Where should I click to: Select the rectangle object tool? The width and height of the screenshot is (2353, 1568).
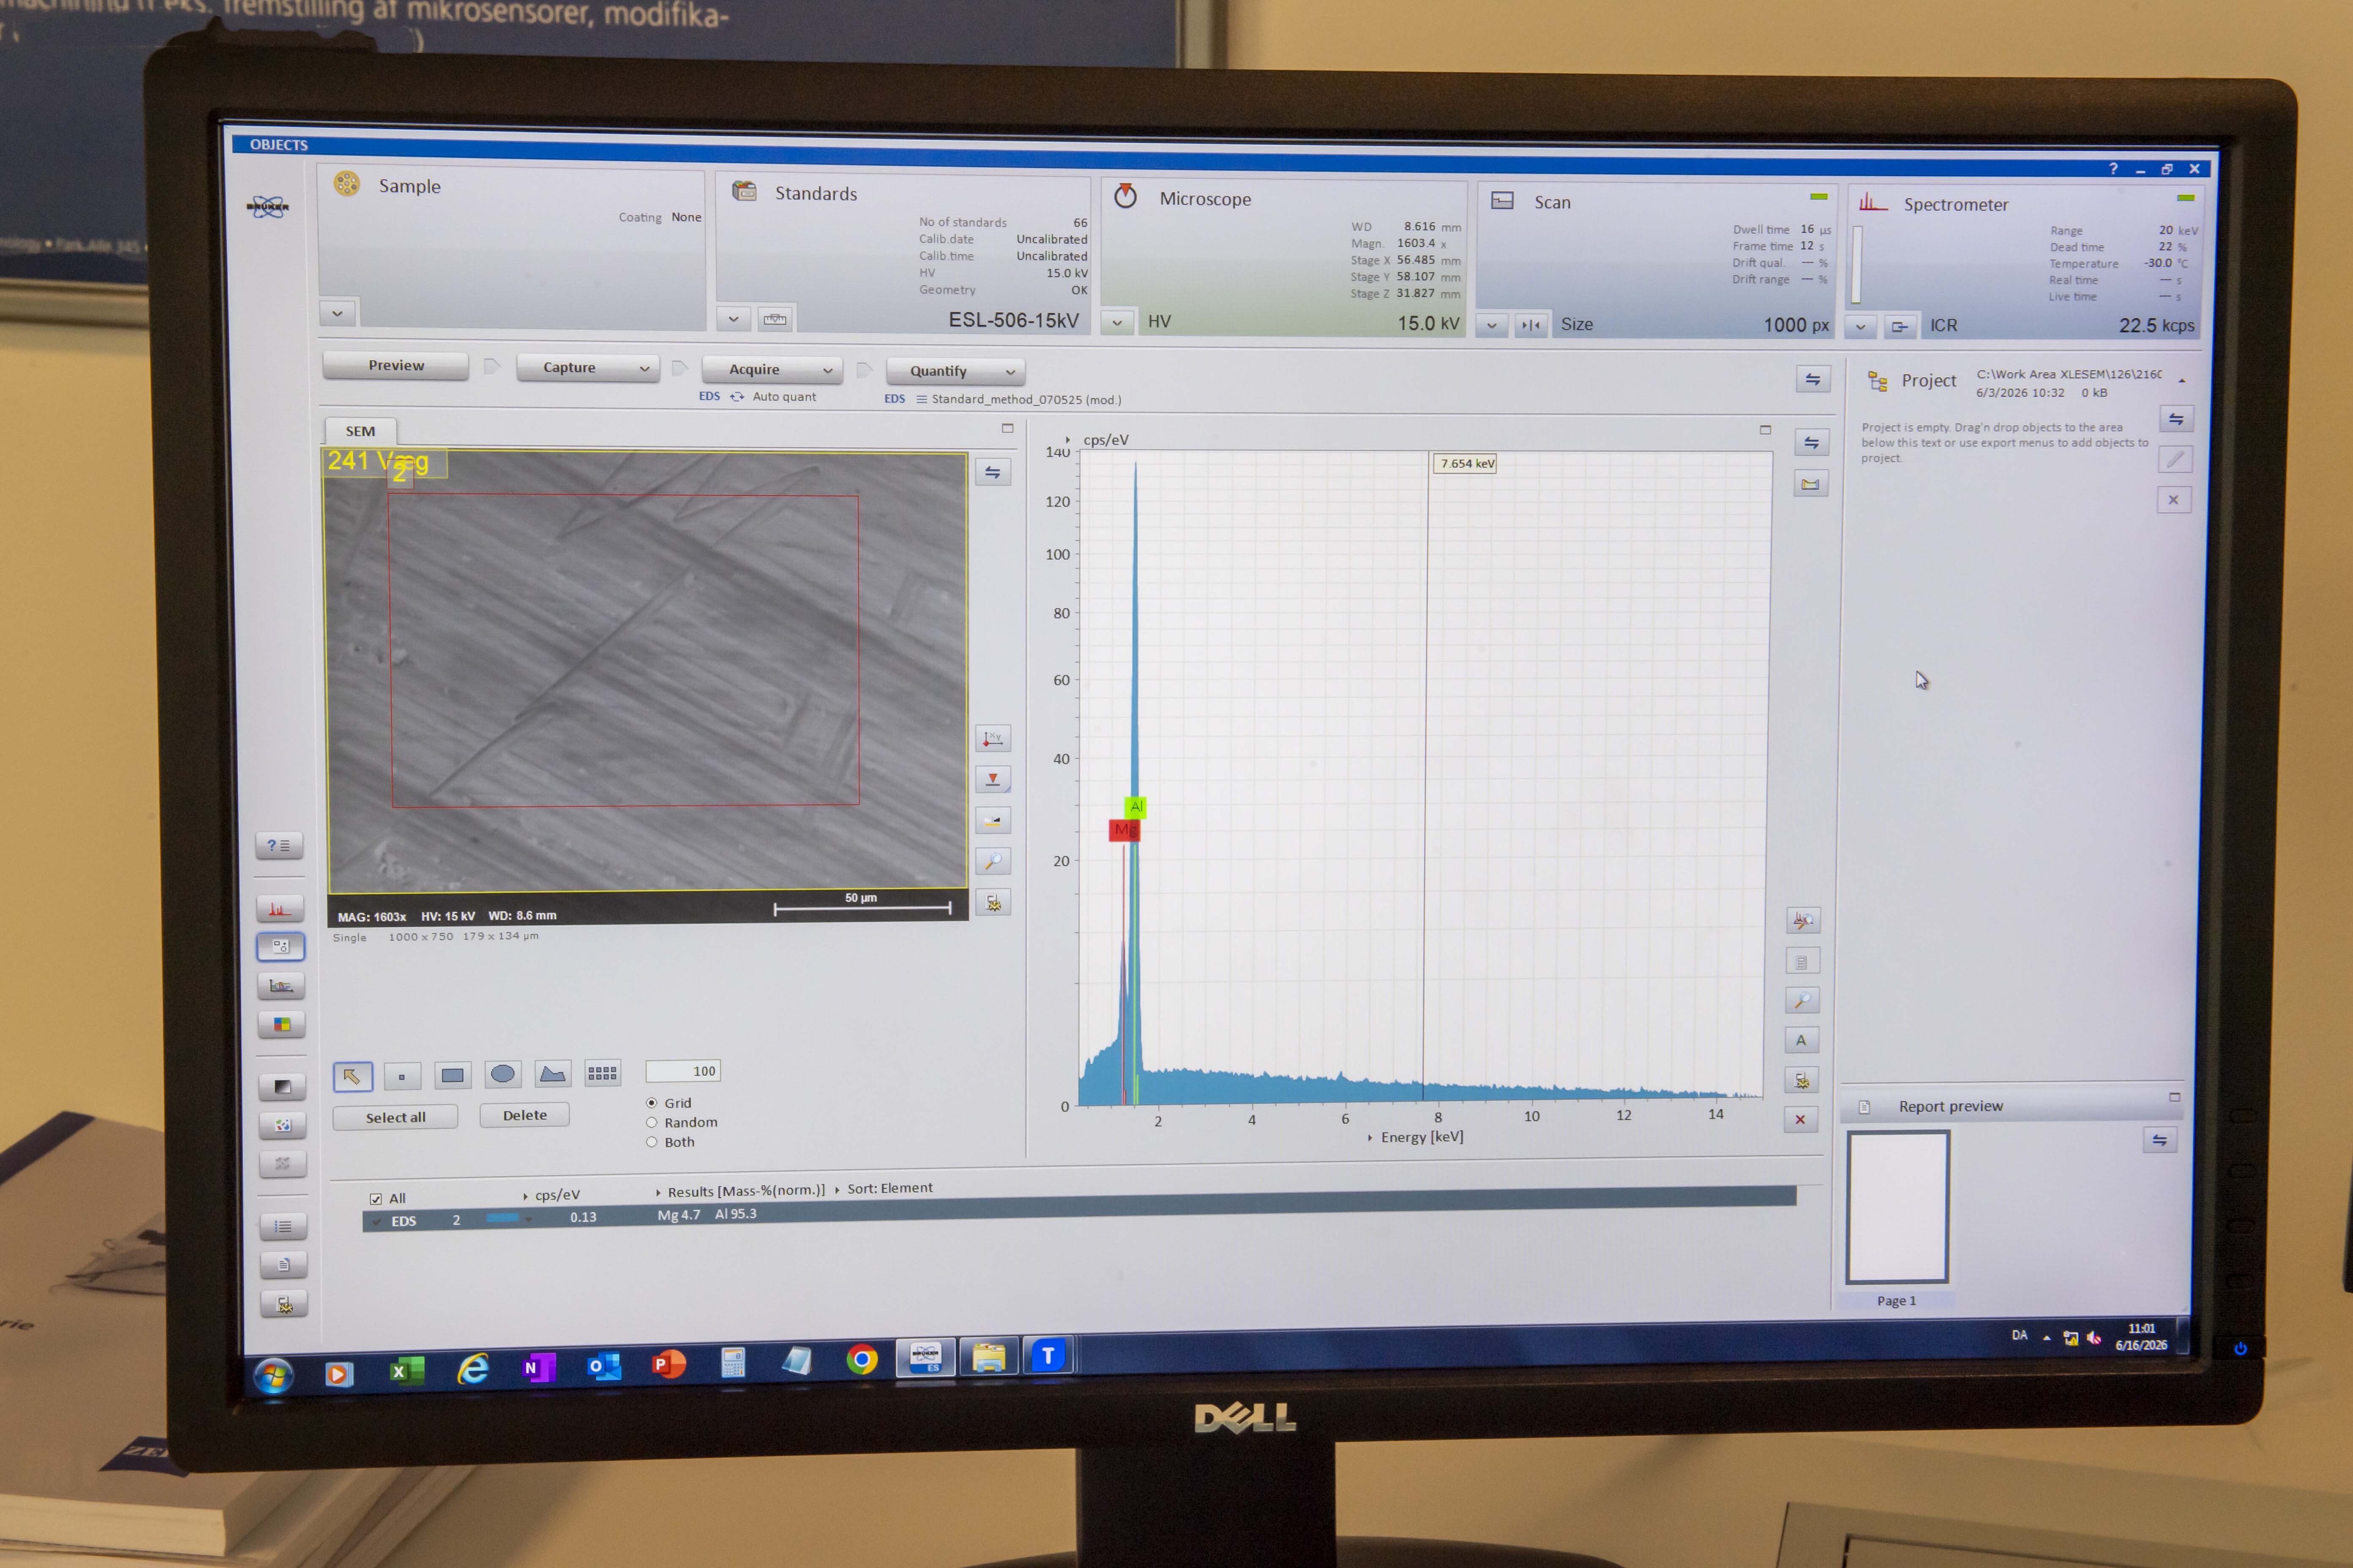[453, 1076]
